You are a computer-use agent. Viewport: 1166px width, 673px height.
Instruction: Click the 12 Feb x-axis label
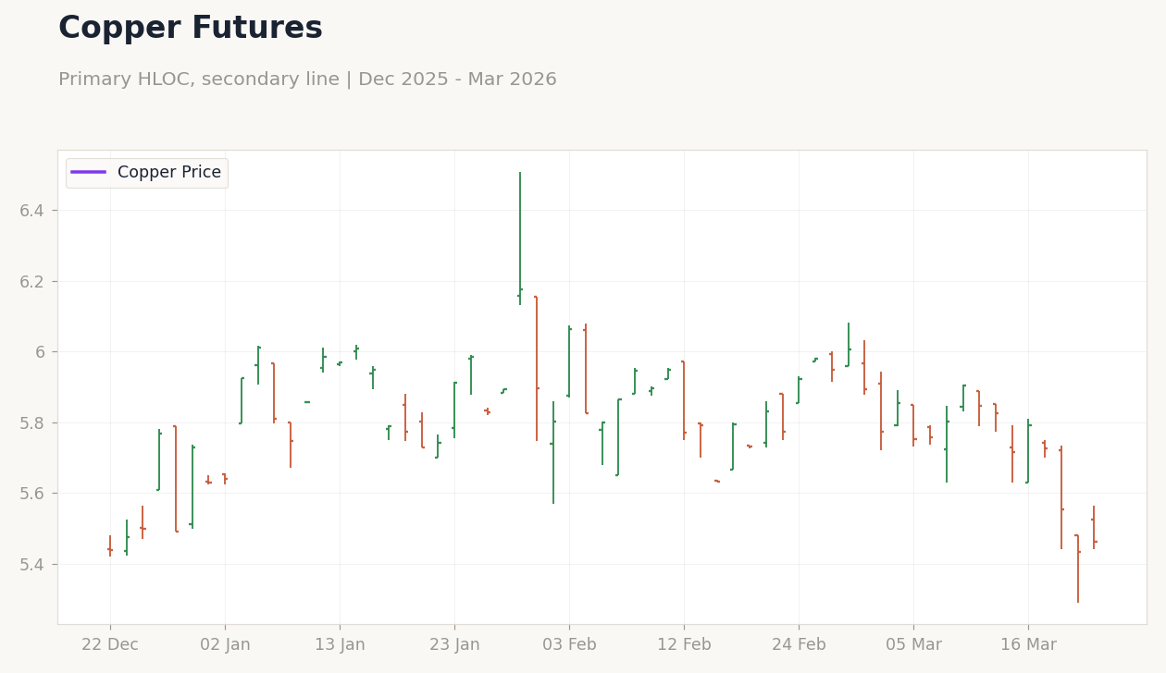pyautogui.click(x=684, y=645)
